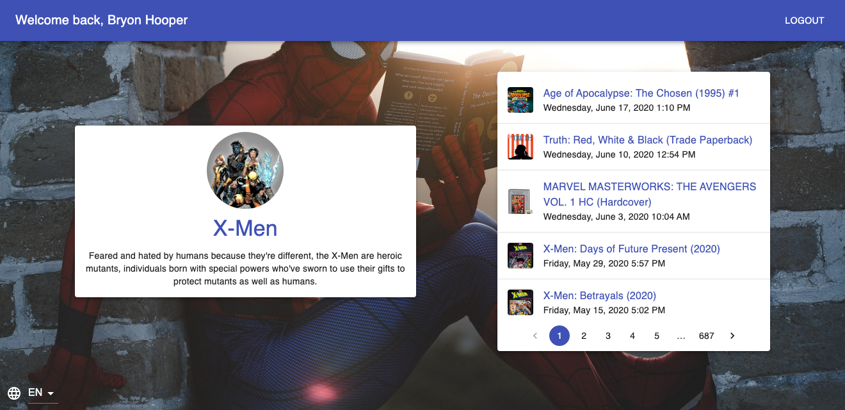The height and width of the screenshot is (410, 845).
Task: Jump to page 687
Action: point(706,335)
